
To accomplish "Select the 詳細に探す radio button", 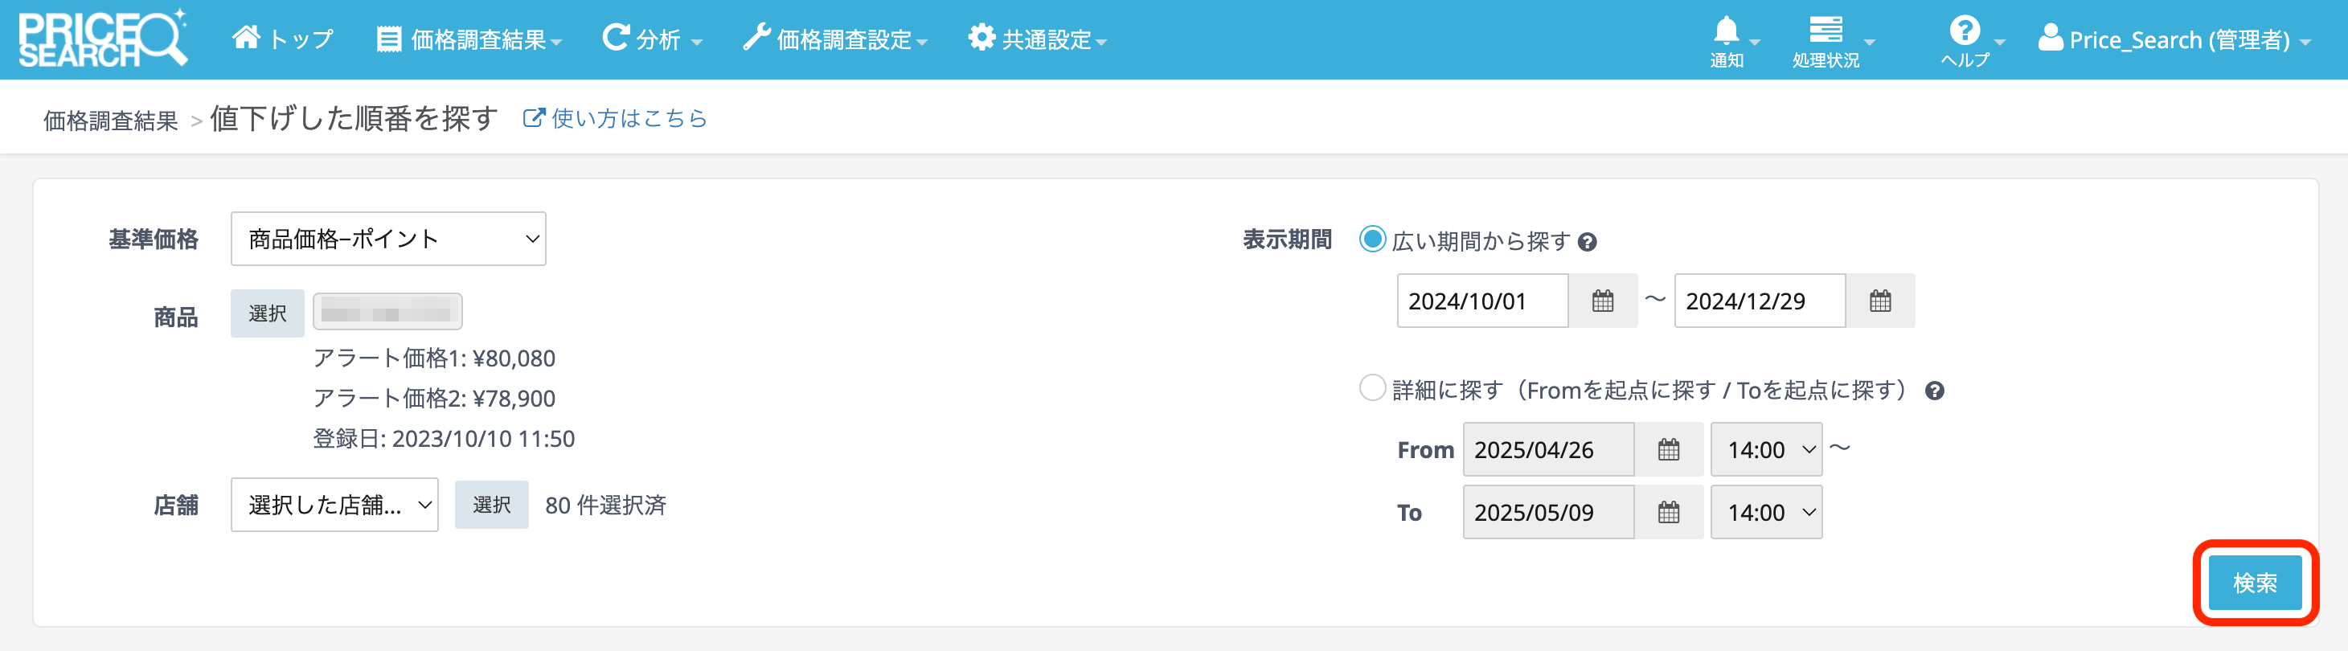I will (1372, 388).
